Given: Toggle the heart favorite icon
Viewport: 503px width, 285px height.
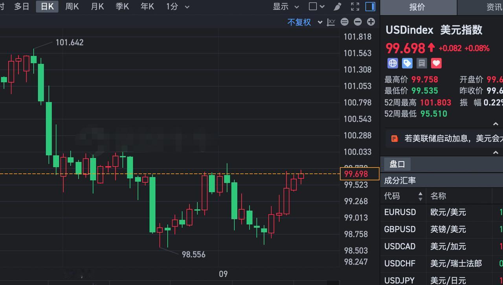Looking at the screenshot, I should pos(436,63).
